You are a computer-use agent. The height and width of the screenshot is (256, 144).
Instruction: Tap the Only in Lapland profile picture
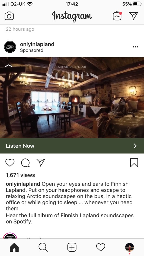pyautogui.click(x=10, y=47)
